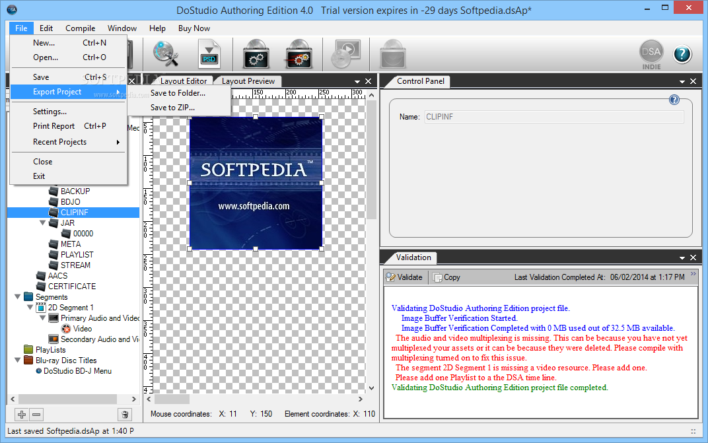Select the PlayLists tree item
Image resolution: width=708 pixels, height=443 pixels.
45,349
